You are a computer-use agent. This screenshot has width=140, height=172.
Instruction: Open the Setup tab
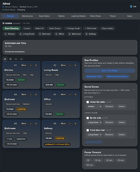click(x=130, y=16)
